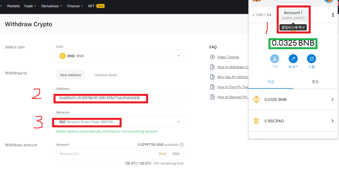Switch to the Address Book tab
This screenshot has width=339, height=178.
point(106,75)
